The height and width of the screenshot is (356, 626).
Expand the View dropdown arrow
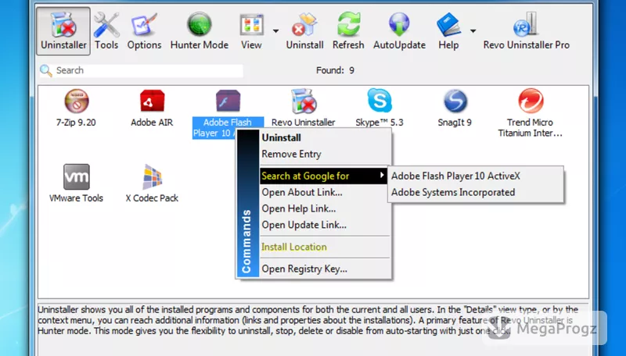pos(276,30)
